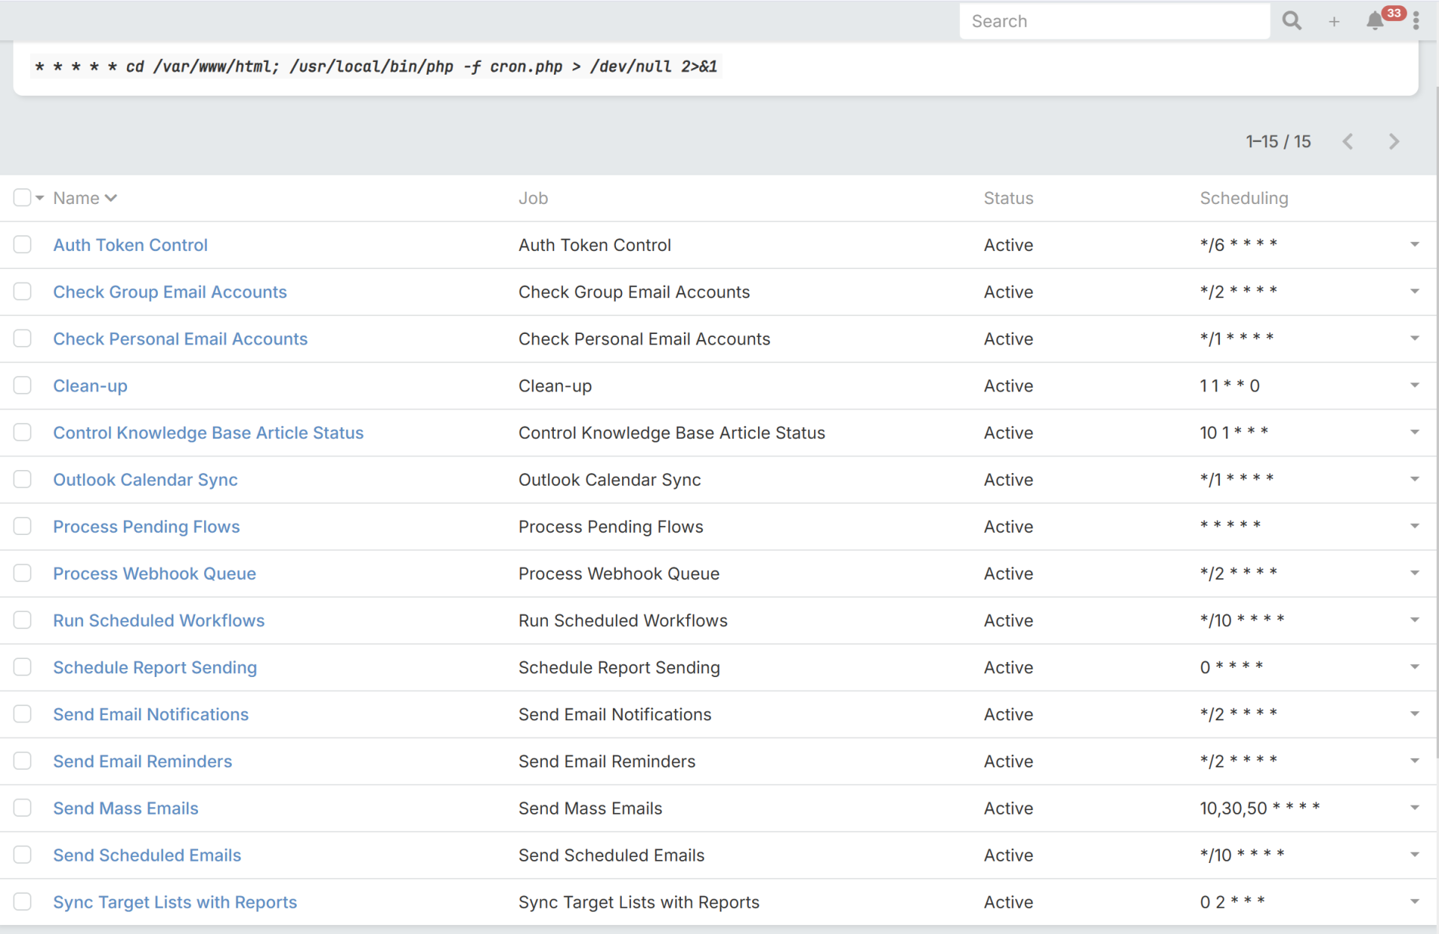This screenshot has width=1439, height=934.
Task: Select the Outlook Calendar Sync checkbox
Action: tap(22, 479)
